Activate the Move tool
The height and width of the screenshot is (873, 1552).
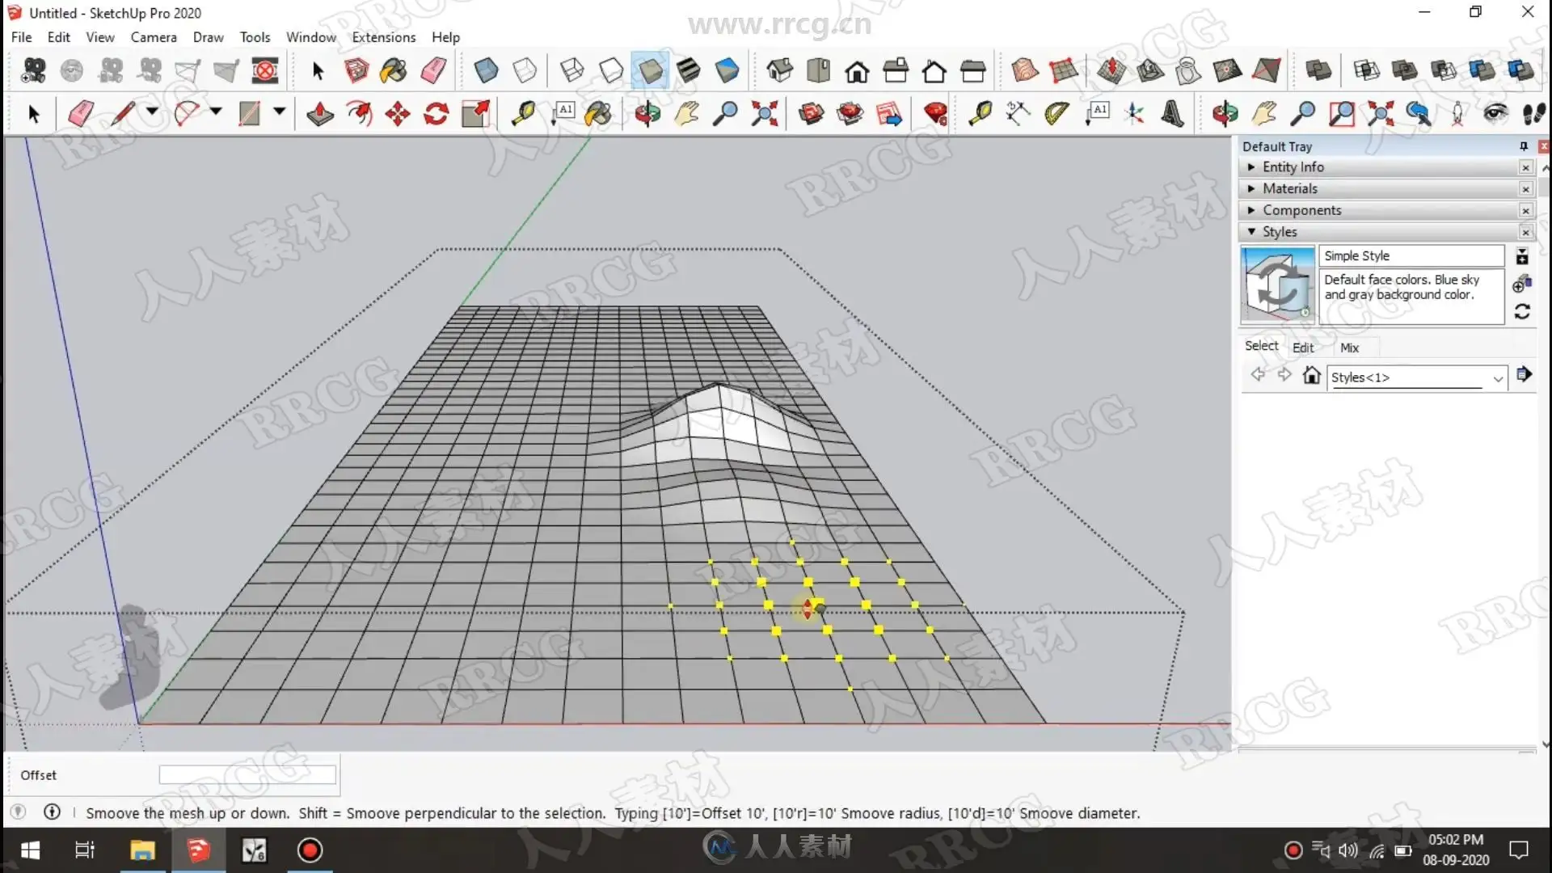click(398, 114)
